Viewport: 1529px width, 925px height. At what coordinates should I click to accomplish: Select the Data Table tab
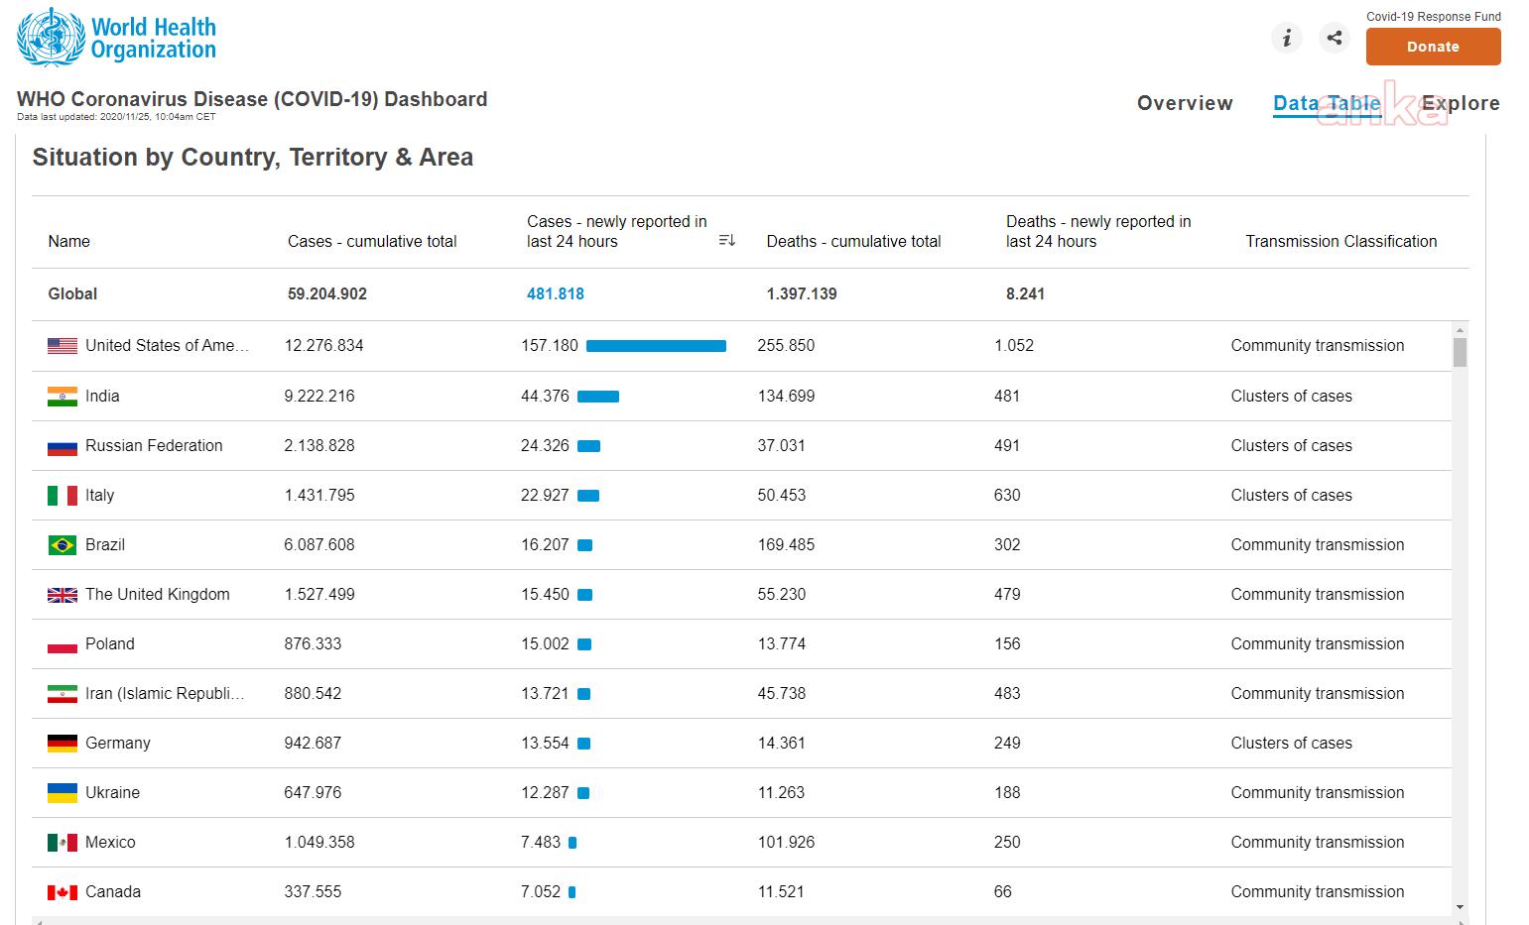(1327, 103)
